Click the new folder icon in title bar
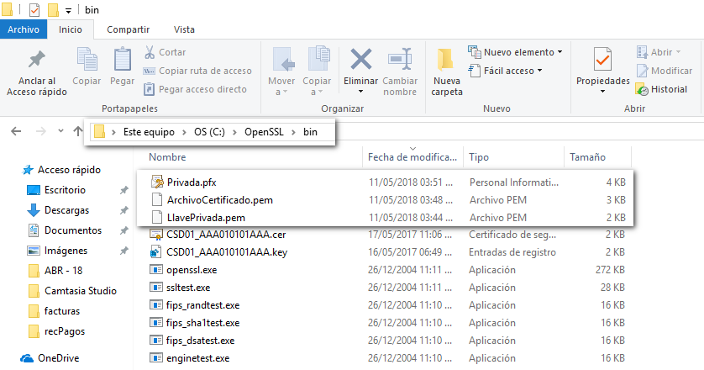 (x=53, y=9)
